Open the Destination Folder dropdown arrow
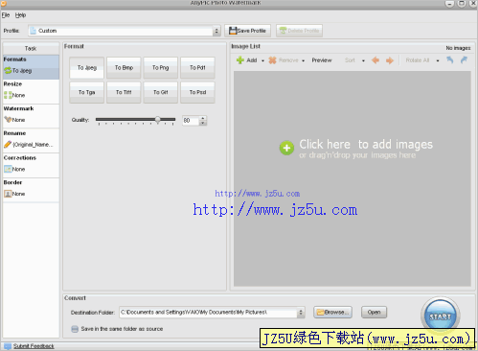This screenshot has height=351, width=478. [x=301, y=313]
